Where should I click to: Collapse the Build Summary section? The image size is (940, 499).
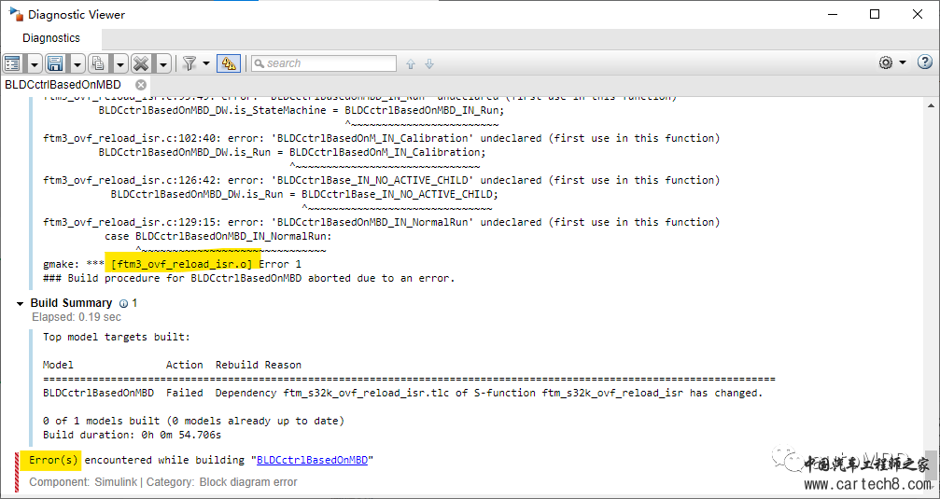click(21, 304)
